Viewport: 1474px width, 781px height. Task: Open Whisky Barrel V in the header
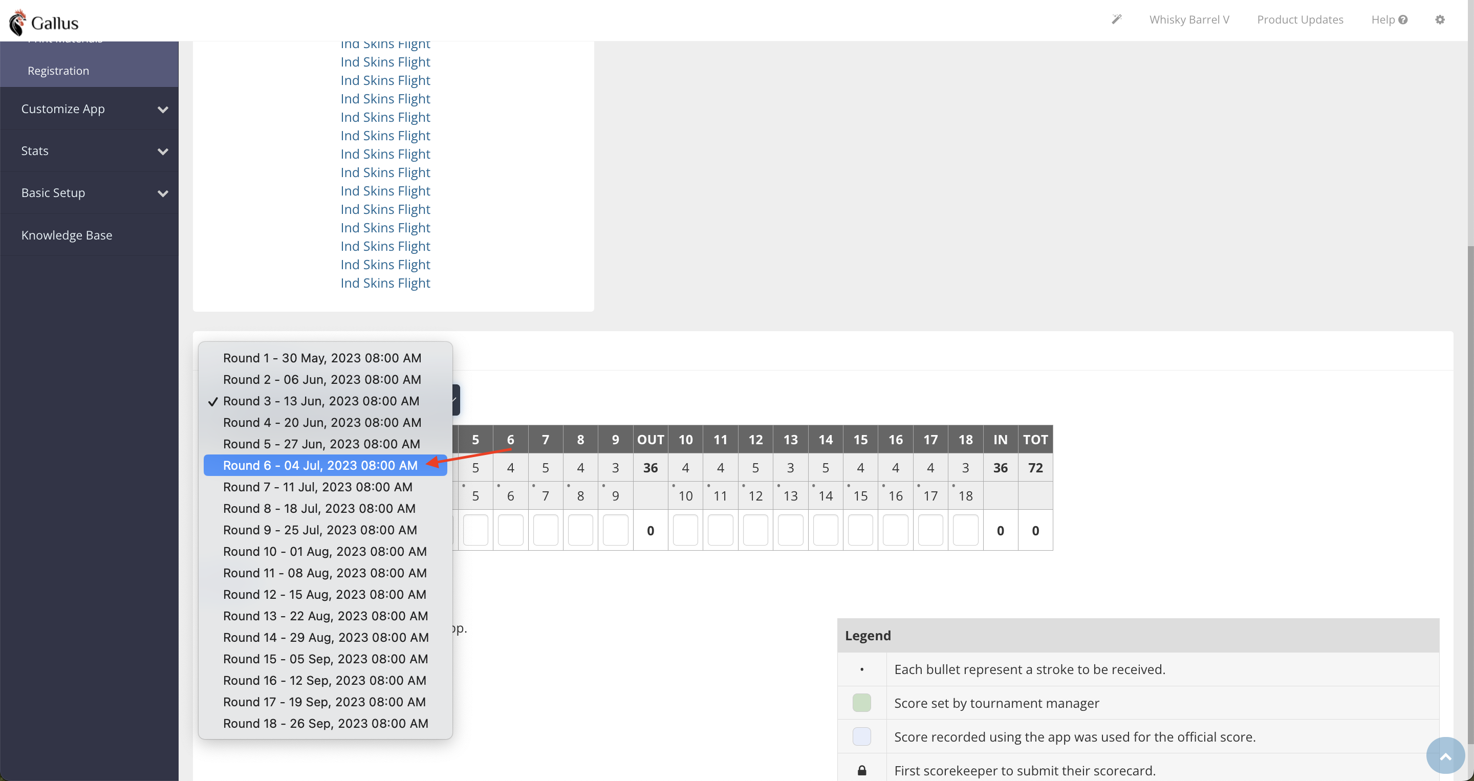(1189, 19)
